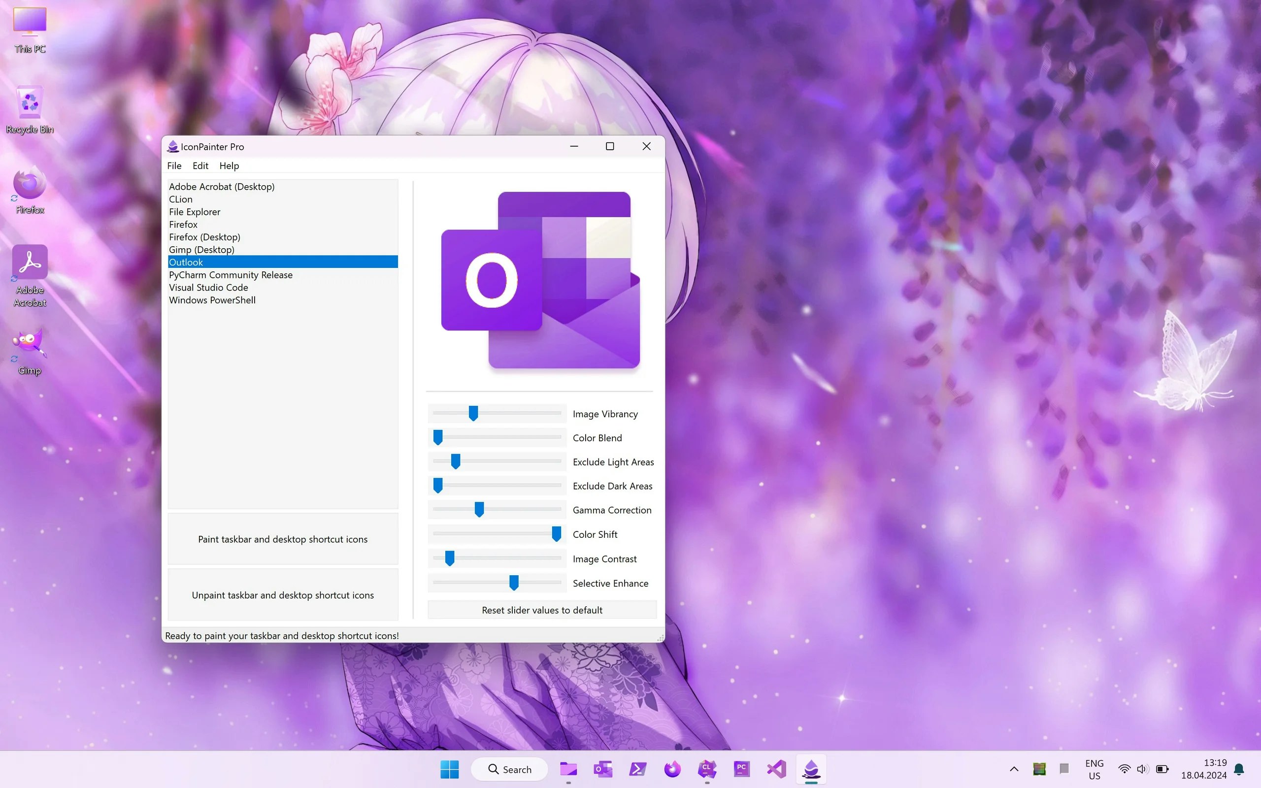Minimize the IconPainter Pro window
The width and height of the screenshot is (1261, 788).
tap(574, 146)
